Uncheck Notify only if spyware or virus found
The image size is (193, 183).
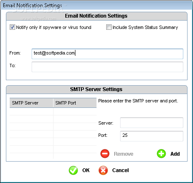(x=12, y=27)
